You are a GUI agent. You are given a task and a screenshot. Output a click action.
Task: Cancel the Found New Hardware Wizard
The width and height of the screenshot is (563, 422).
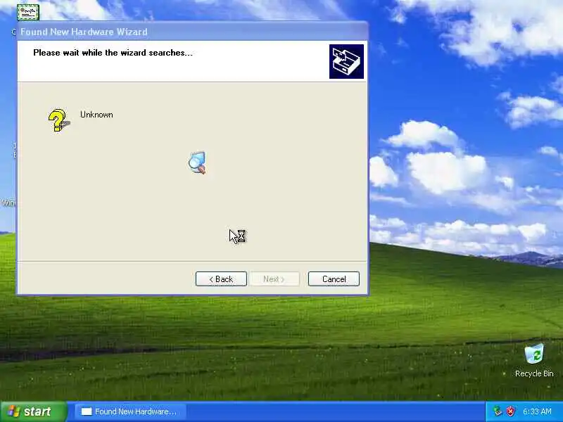coord(334,279)
